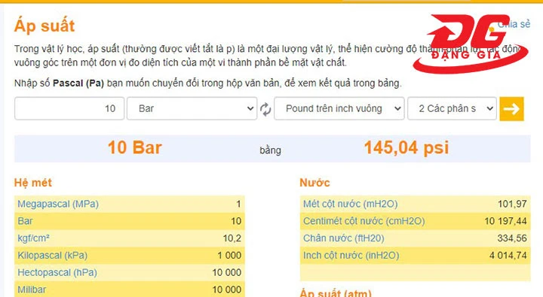Click the 10,2 value in kgf/cm² row
543x297 pixels.
tap(232, 238)
